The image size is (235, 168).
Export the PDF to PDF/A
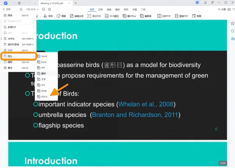(x=46, y=97)
